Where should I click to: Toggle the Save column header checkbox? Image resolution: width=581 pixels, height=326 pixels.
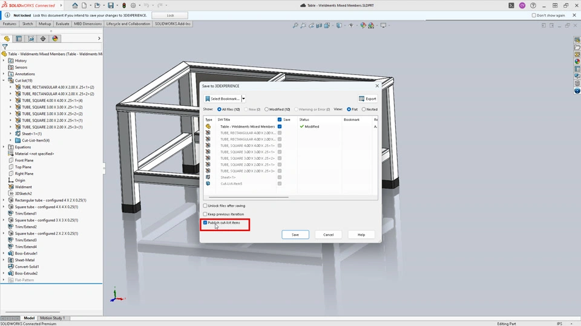(x=280, y=120)
